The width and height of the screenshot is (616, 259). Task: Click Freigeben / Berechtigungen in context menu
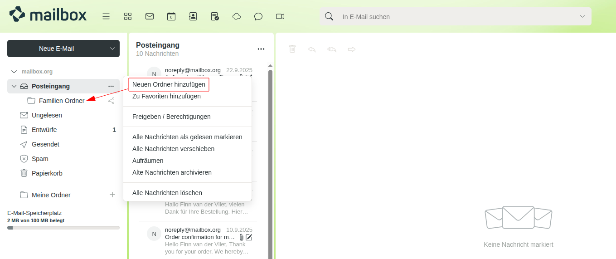171,117
